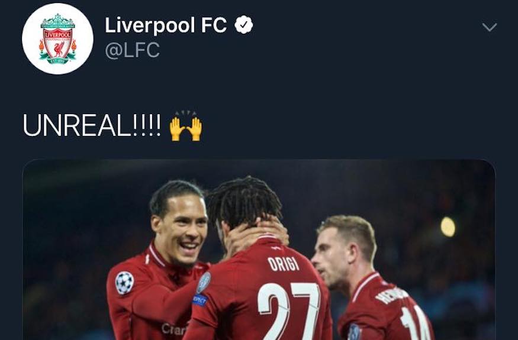This screenshot has width=518, height=340.
Task: Click the ORIGI name on shirt
Action: click(x=283, y=264)
